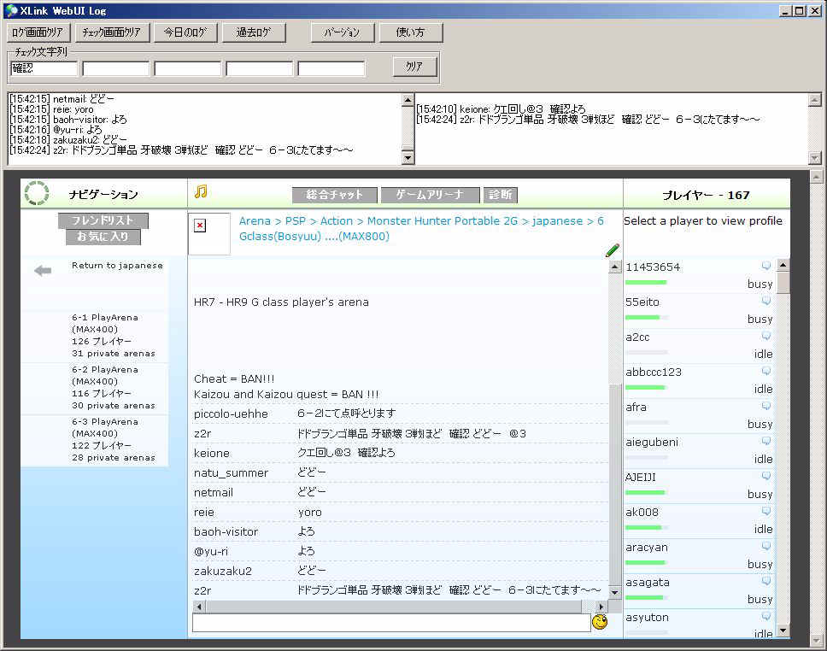Click scroll down arrow of chat area

click(614, 592)
